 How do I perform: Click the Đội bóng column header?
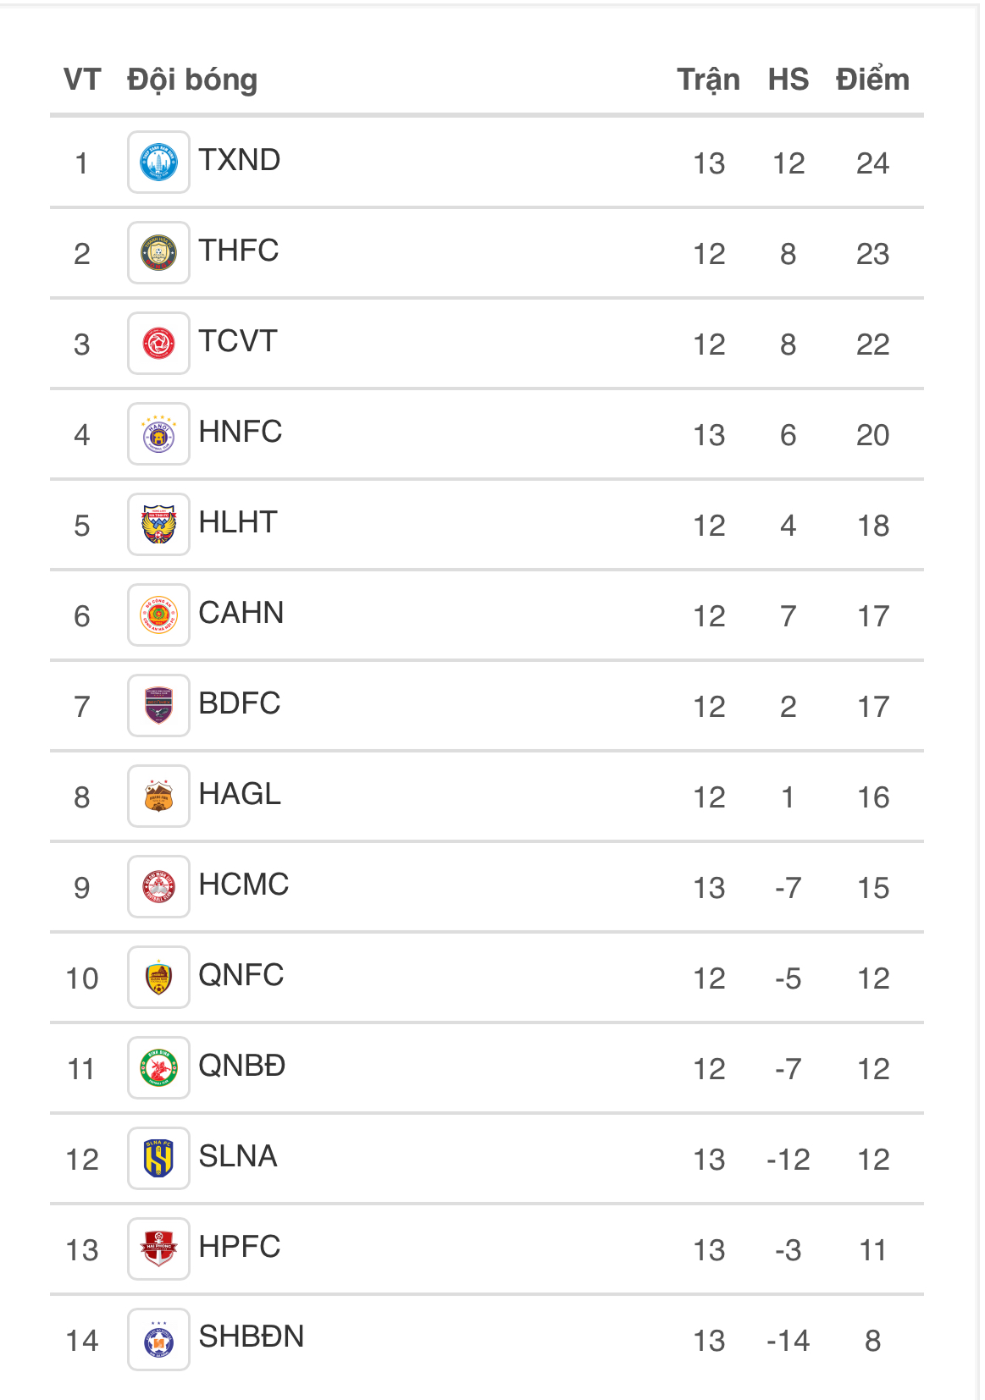[x=192, y=80]
